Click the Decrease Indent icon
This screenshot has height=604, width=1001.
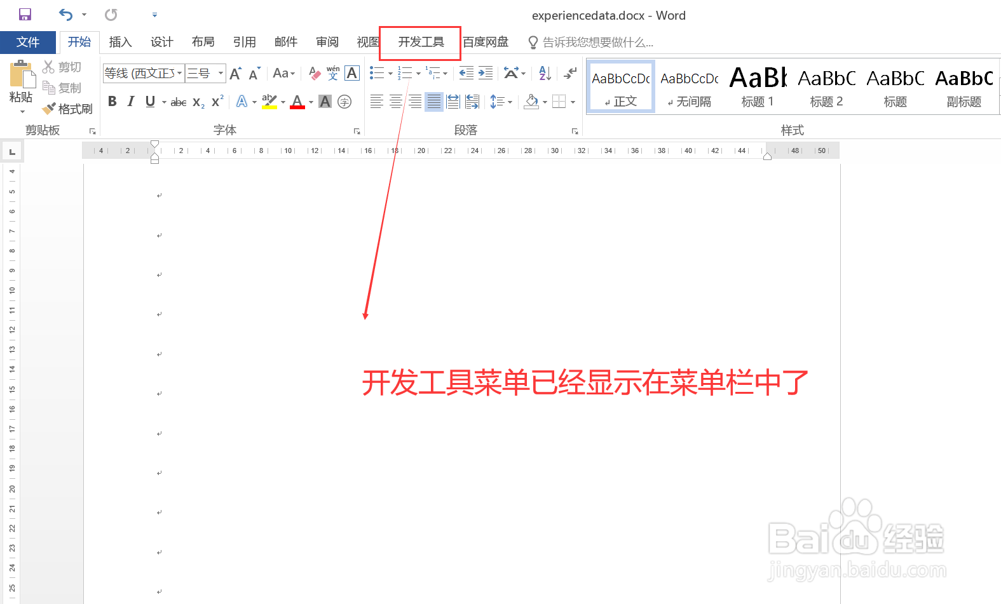[x=466, y=73]
